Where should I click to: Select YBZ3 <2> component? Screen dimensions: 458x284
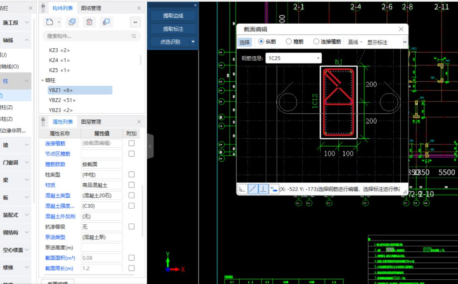tap(61, 110)
